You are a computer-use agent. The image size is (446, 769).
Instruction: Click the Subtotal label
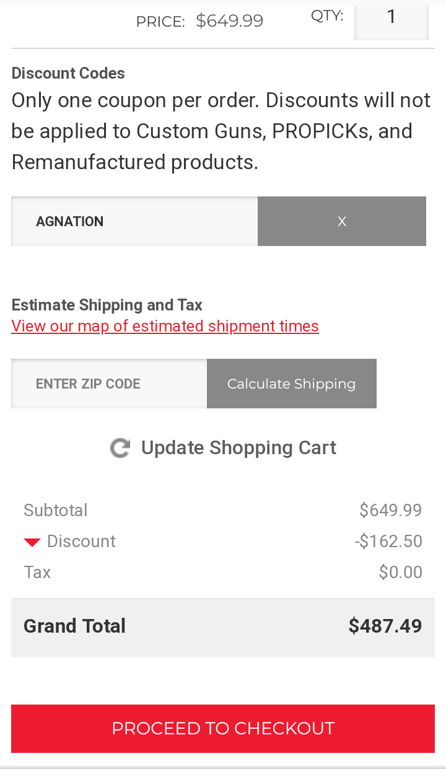pyautogui.click(x=56, y=511)
